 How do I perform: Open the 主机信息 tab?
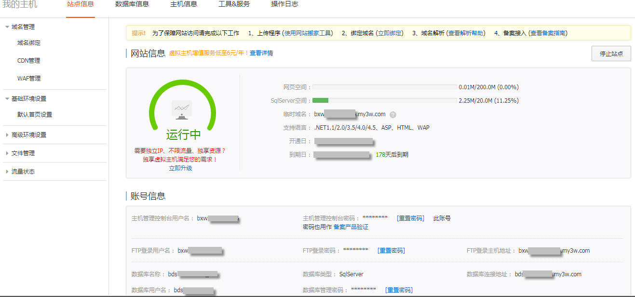[x=184, y=4]
